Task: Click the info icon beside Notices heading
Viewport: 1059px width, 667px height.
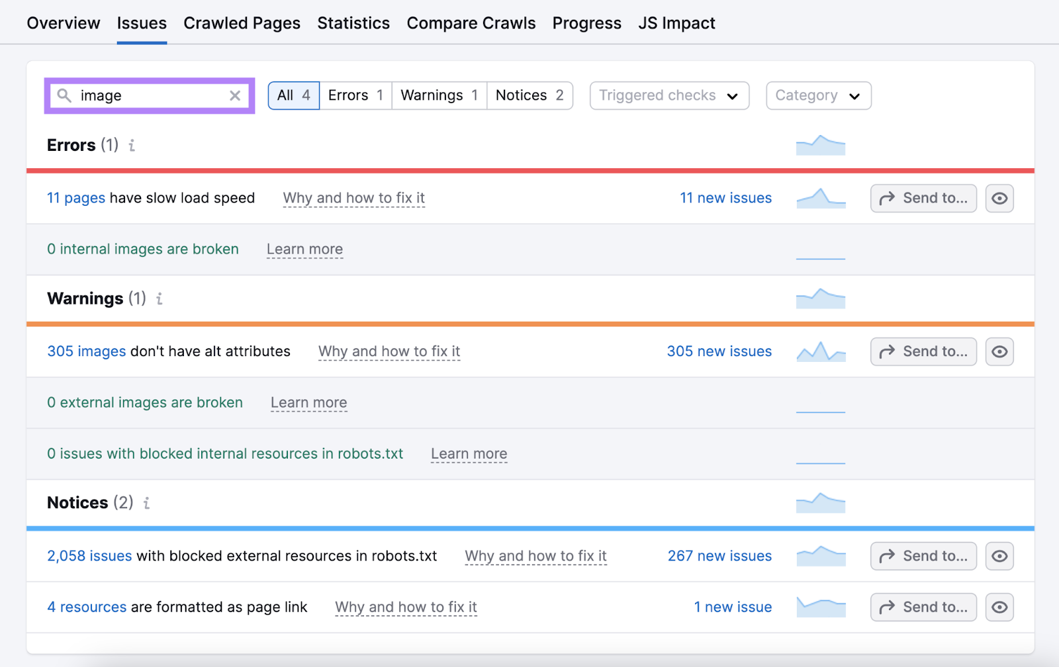Action: click(146, 503)
